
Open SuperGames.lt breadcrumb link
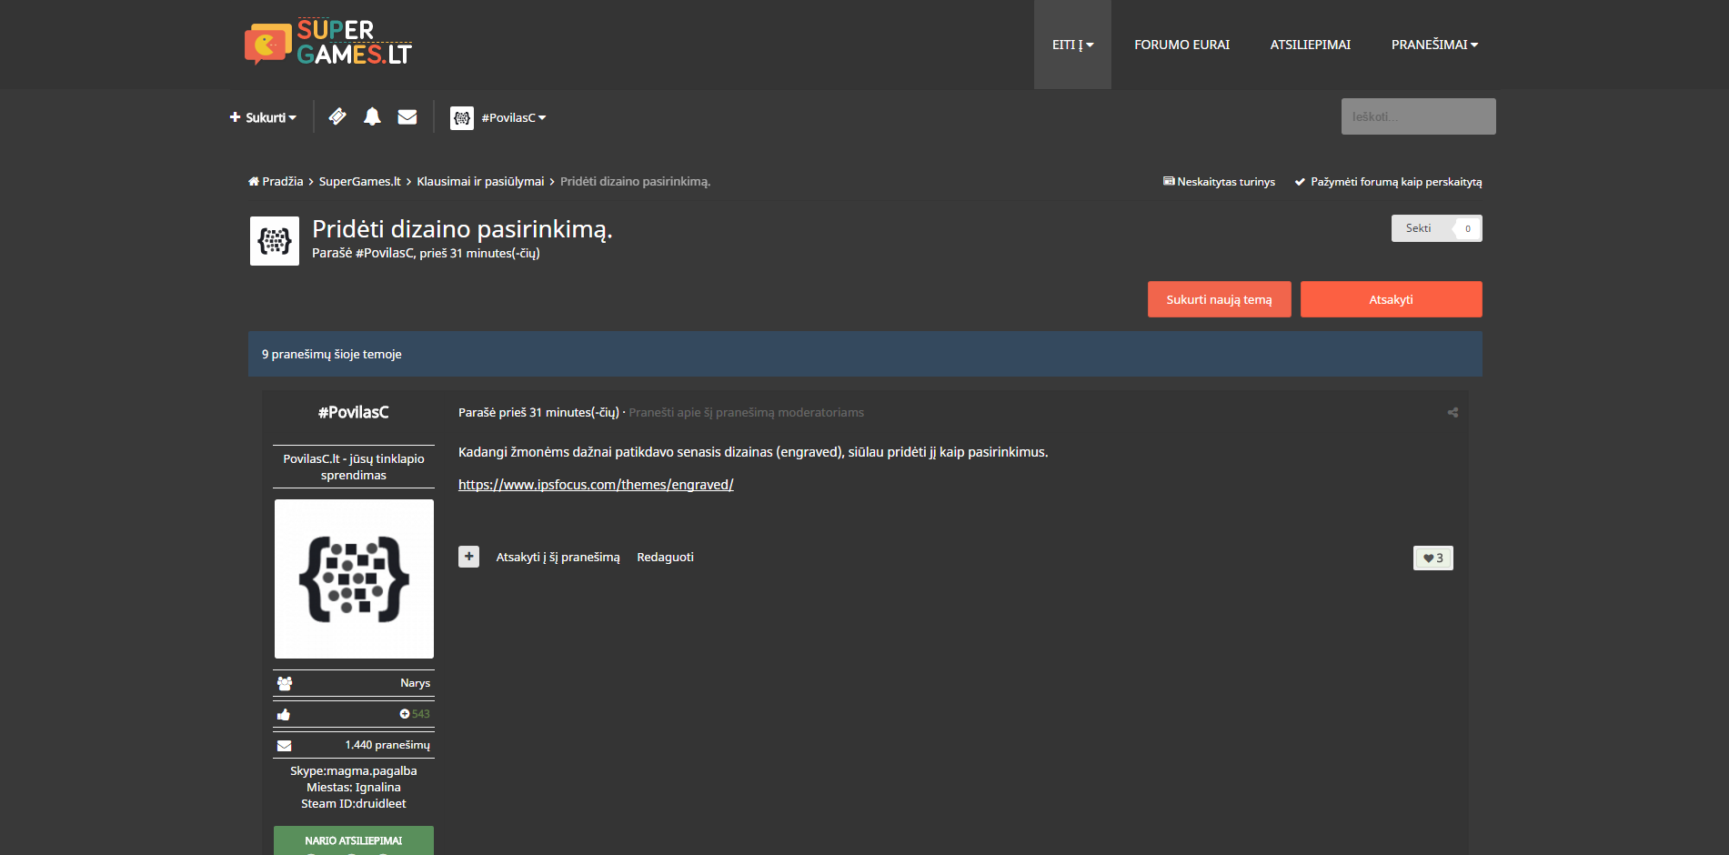[359, 181]
